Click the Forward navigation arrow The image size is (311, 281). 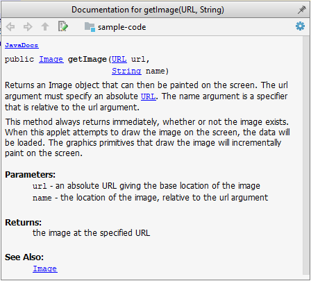tap(28, 27)
